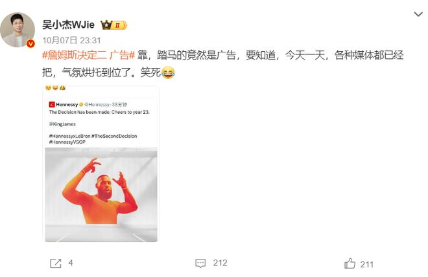Click the comment count 212
This screenshot has height=277, width=428.
(x=220, y=263)
